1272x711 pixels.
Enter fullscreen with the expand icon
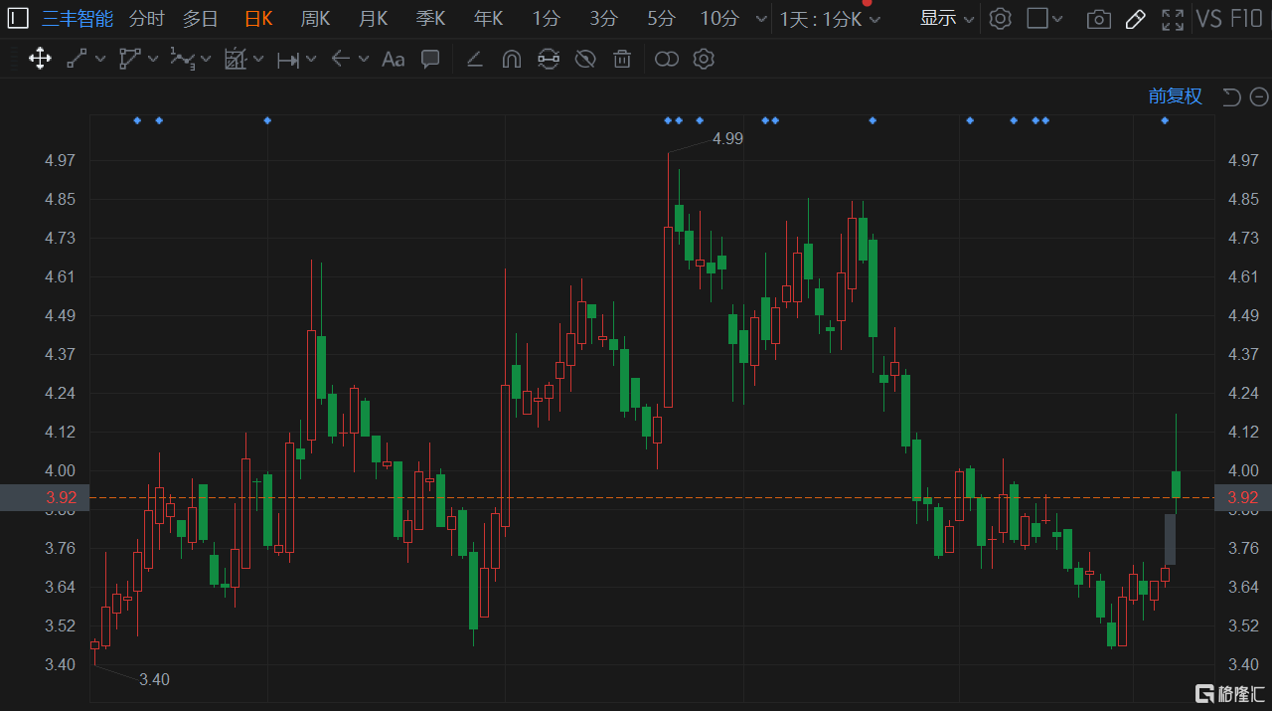(x=1173, y=19)
